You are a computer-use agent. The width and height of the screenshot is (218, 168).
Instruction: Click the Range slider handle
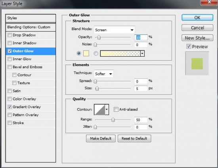point(113,120)
